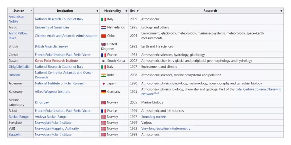Image resolution: width=291 pixels, height=145 pixels.
Task: Click the India flag icon
Action: tap(103, 75)
